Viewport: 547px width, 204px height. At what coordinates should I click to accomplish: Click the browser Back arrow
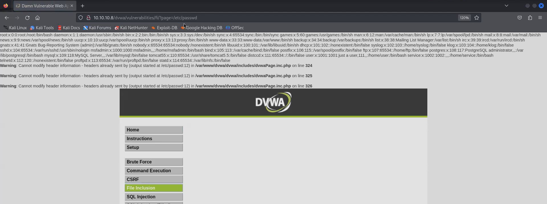[7, 18]
